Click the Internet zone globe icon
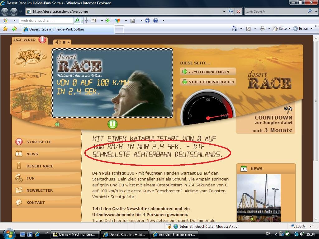This screenshot has height=239, width=319. 176,226
